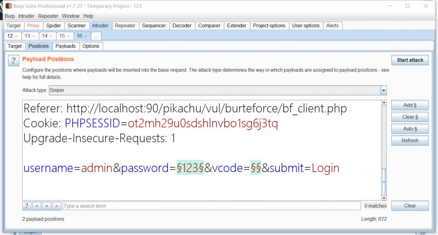Click the search help question-mark icon

click(x=27, y=206)
